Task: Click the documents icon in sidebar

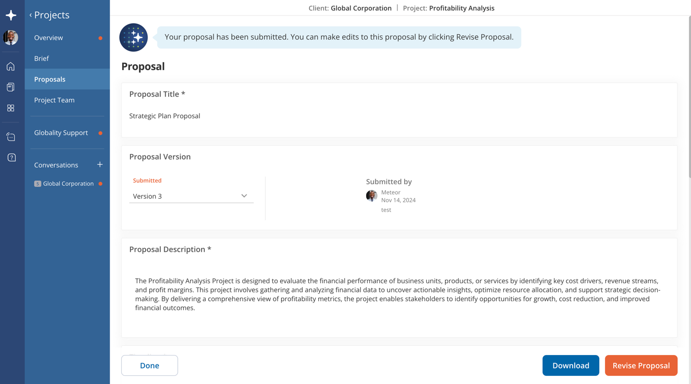Action: (11, 87)
